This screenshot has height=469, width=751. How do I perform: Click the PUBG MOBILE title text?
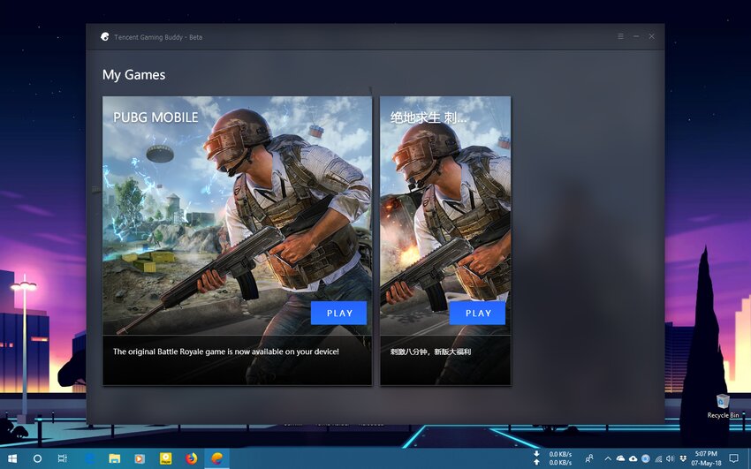point(156,117)
